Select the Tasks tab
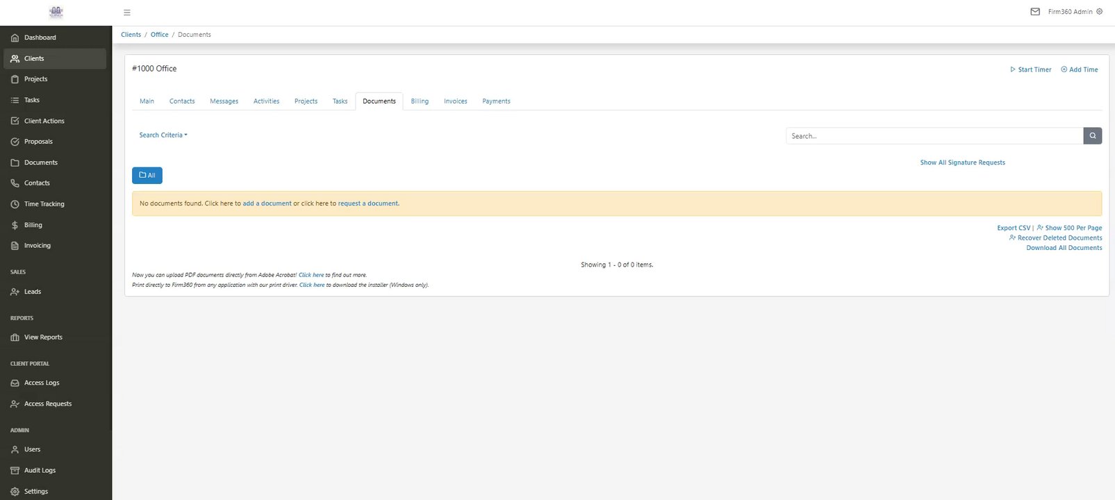The height and width of the screenshot is (500, 1115). [340, 101]
